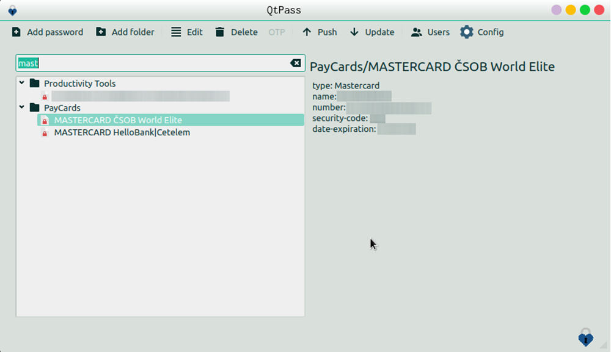Click the blurred name field value

(x=364, y=96)
